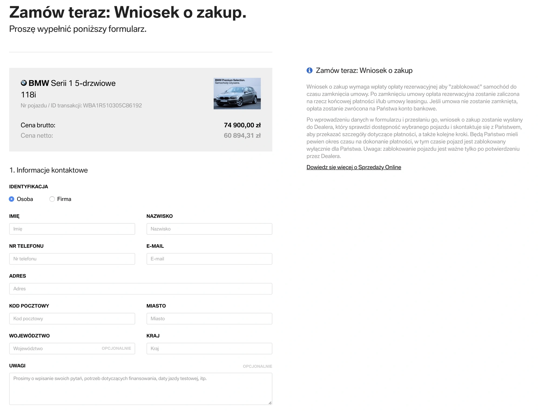The height and width of the screenshot is (413, 540).
Task: Click the 118i model text
Action: coord(28,95)
